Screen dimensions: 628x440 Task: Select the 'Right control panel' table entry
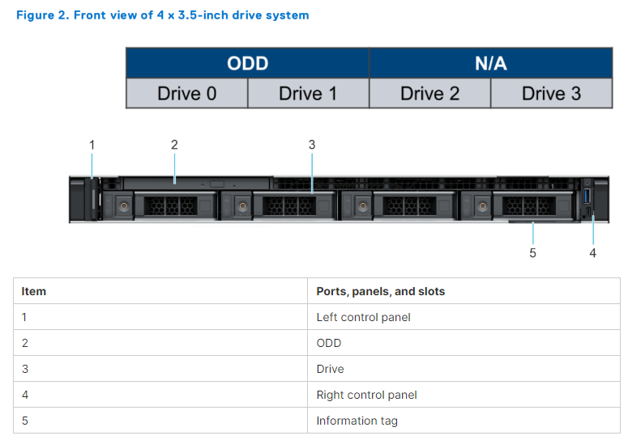point(366,395)
